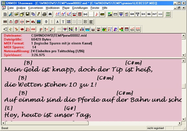This screenshot has width=187, height=131.
Task: Click the GM2 toolbar button
Action: point(138,14)
